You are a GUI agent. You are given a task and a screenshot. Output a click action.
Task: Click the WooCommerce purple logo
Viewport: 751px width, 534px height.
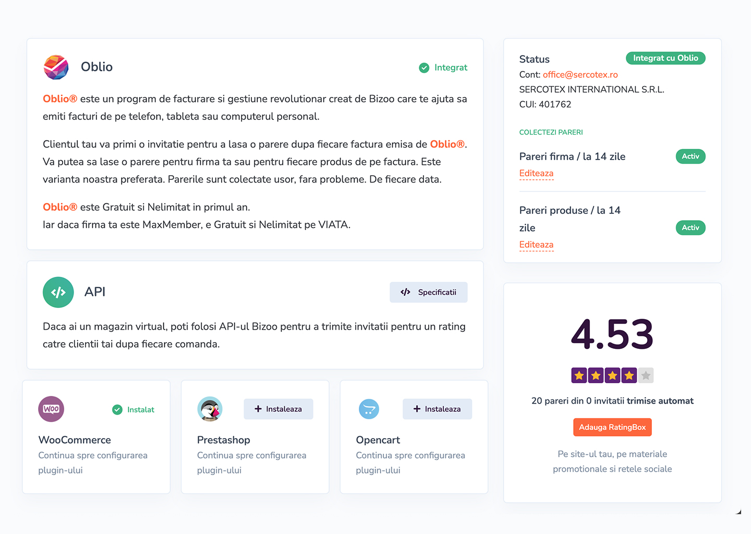51,409
